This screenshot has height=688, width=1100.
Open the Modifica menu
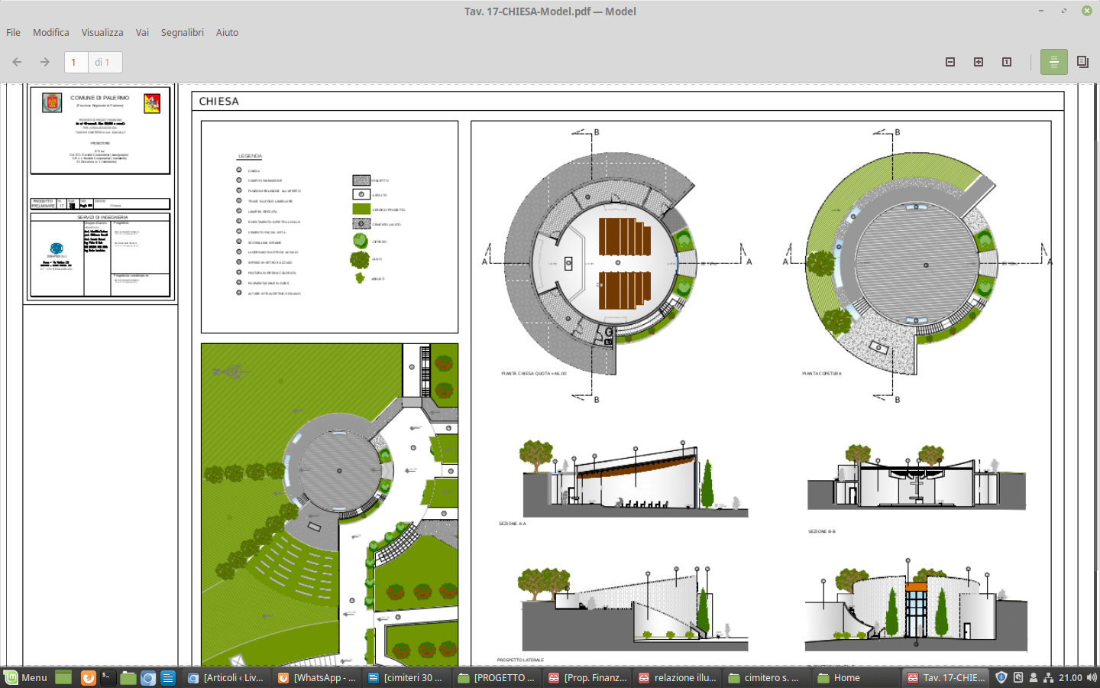coord(51,32)
